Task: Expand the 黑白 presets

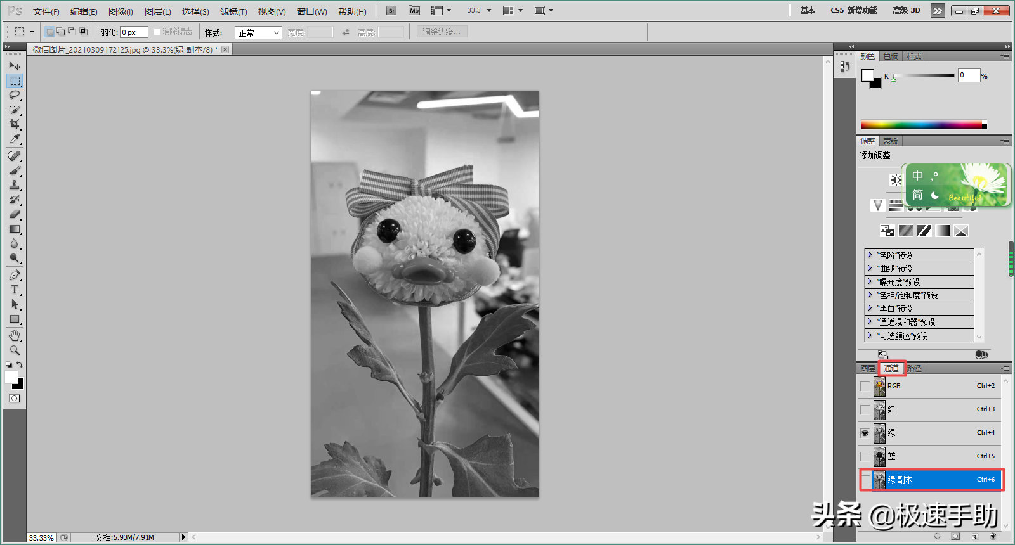Action: tap(870, 308)
